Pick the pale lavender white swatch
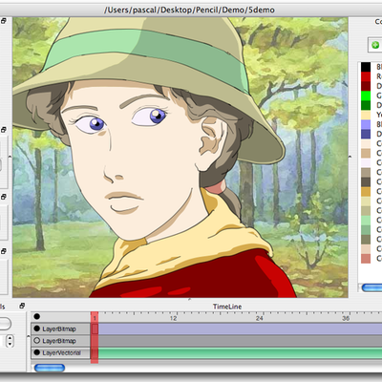Viewport: 382px width, 382px height. tap(366, 162)
